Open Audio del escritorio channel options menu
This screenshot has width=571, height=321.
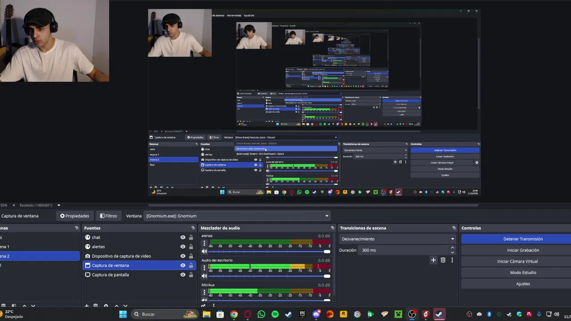(204, 268)
